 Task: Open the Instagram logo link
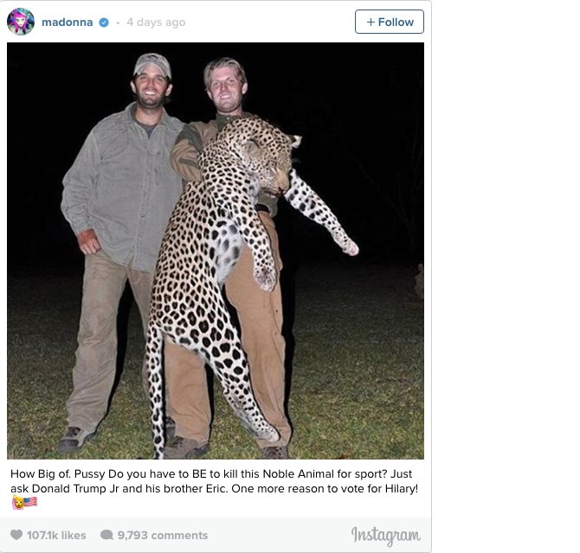click(386, 535)
